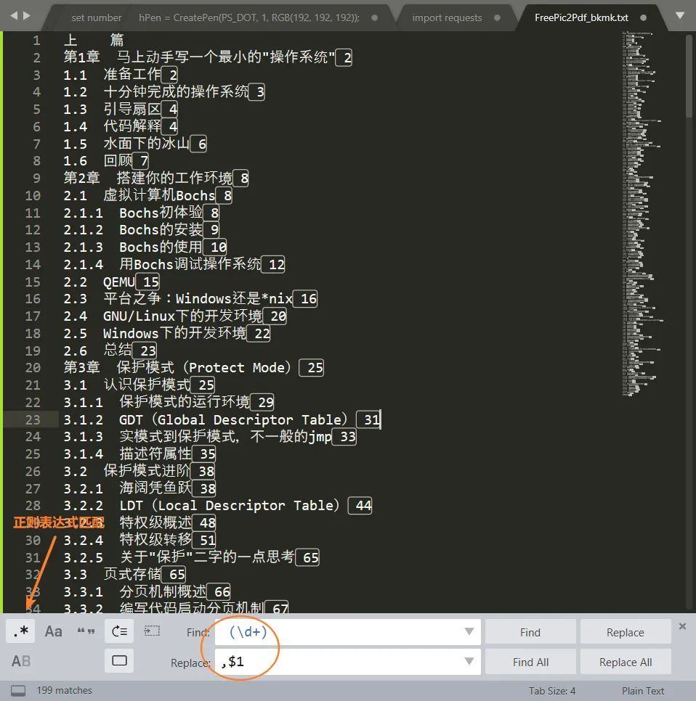Viewport: 696px width, 701px height.
Task: Click unsaved dot on hPen tab
Action: pos(375,18)
